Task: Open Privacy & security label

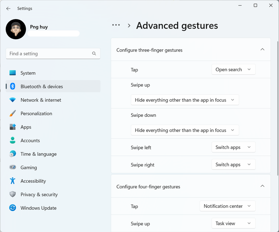Action: (39, 195)
